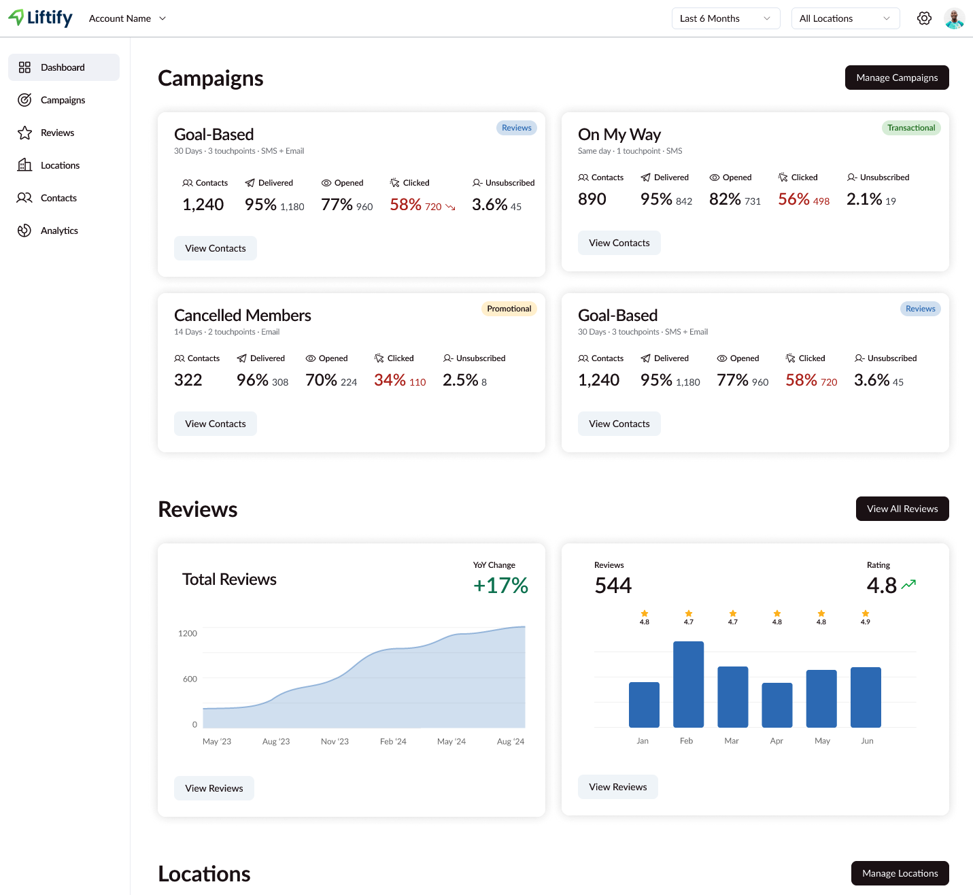The height and width of the screenshot is (895, 973).
Task: Click the Unsubscribed icon in On My Way
Action: point(852,178)
